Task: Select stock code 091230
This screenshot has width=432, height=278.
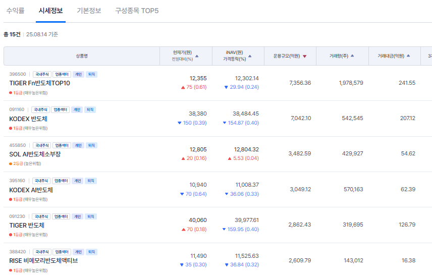Action: point(17,216)
